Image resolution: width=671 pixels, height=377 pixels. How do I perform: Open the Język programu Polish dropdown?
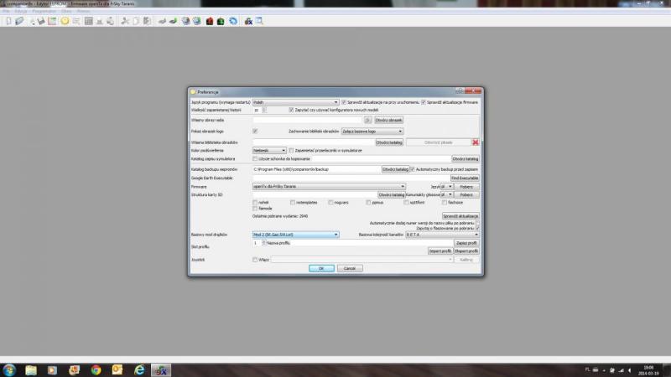pos(295,102)
